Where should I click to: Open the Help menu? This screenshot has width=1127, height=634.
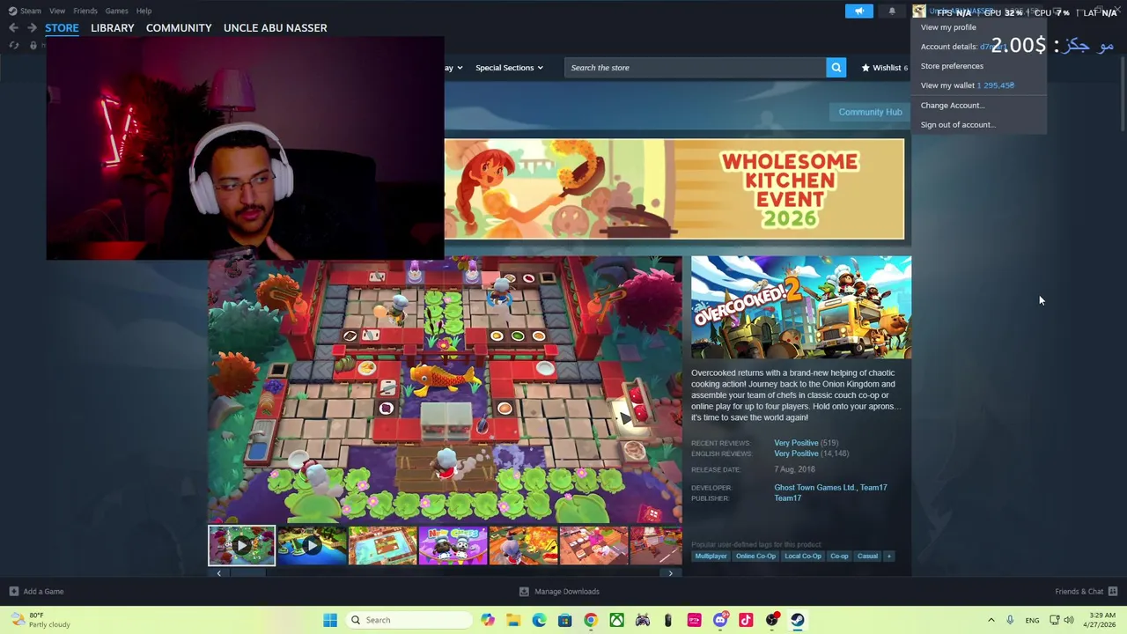[144, 11]
